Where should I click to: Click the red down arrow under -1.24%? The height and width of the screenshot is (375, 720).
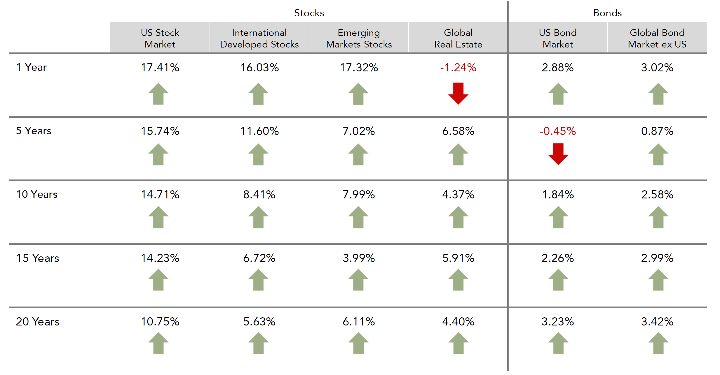458,94
